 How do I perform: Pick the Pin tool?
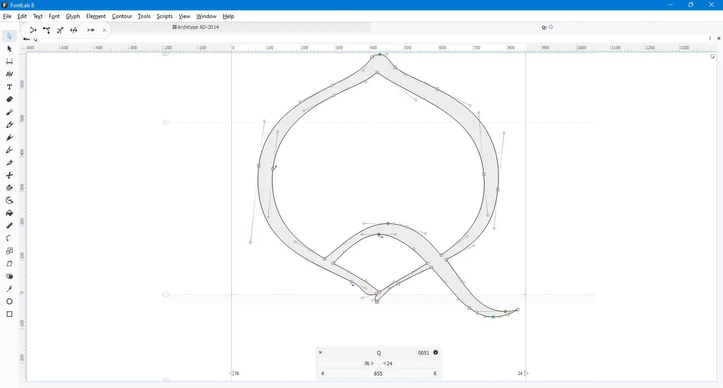click(9, 289)
